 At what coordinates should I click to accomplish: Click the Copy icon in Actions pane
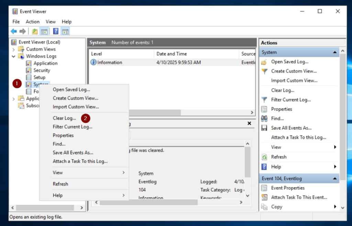tap(264, 207)
